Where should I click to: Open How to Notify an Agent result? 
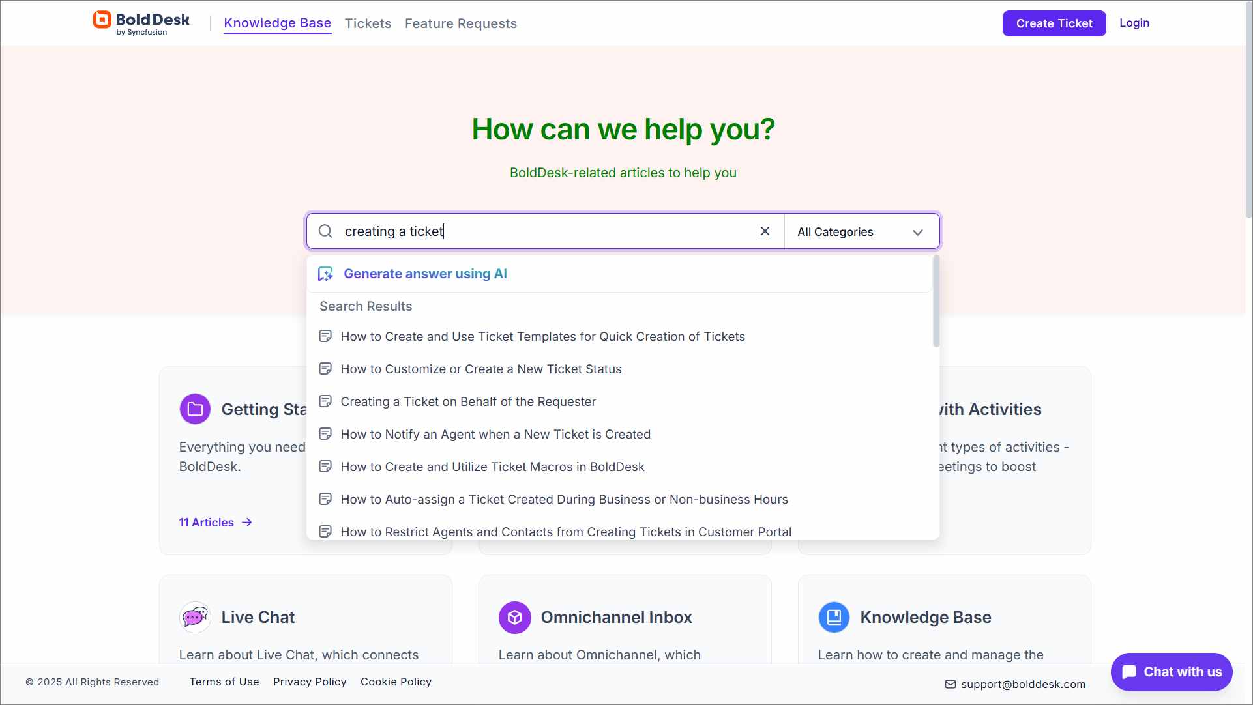495,434
